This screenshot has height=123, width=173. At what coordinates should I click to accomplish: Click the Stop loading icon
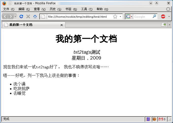(28, 16)
